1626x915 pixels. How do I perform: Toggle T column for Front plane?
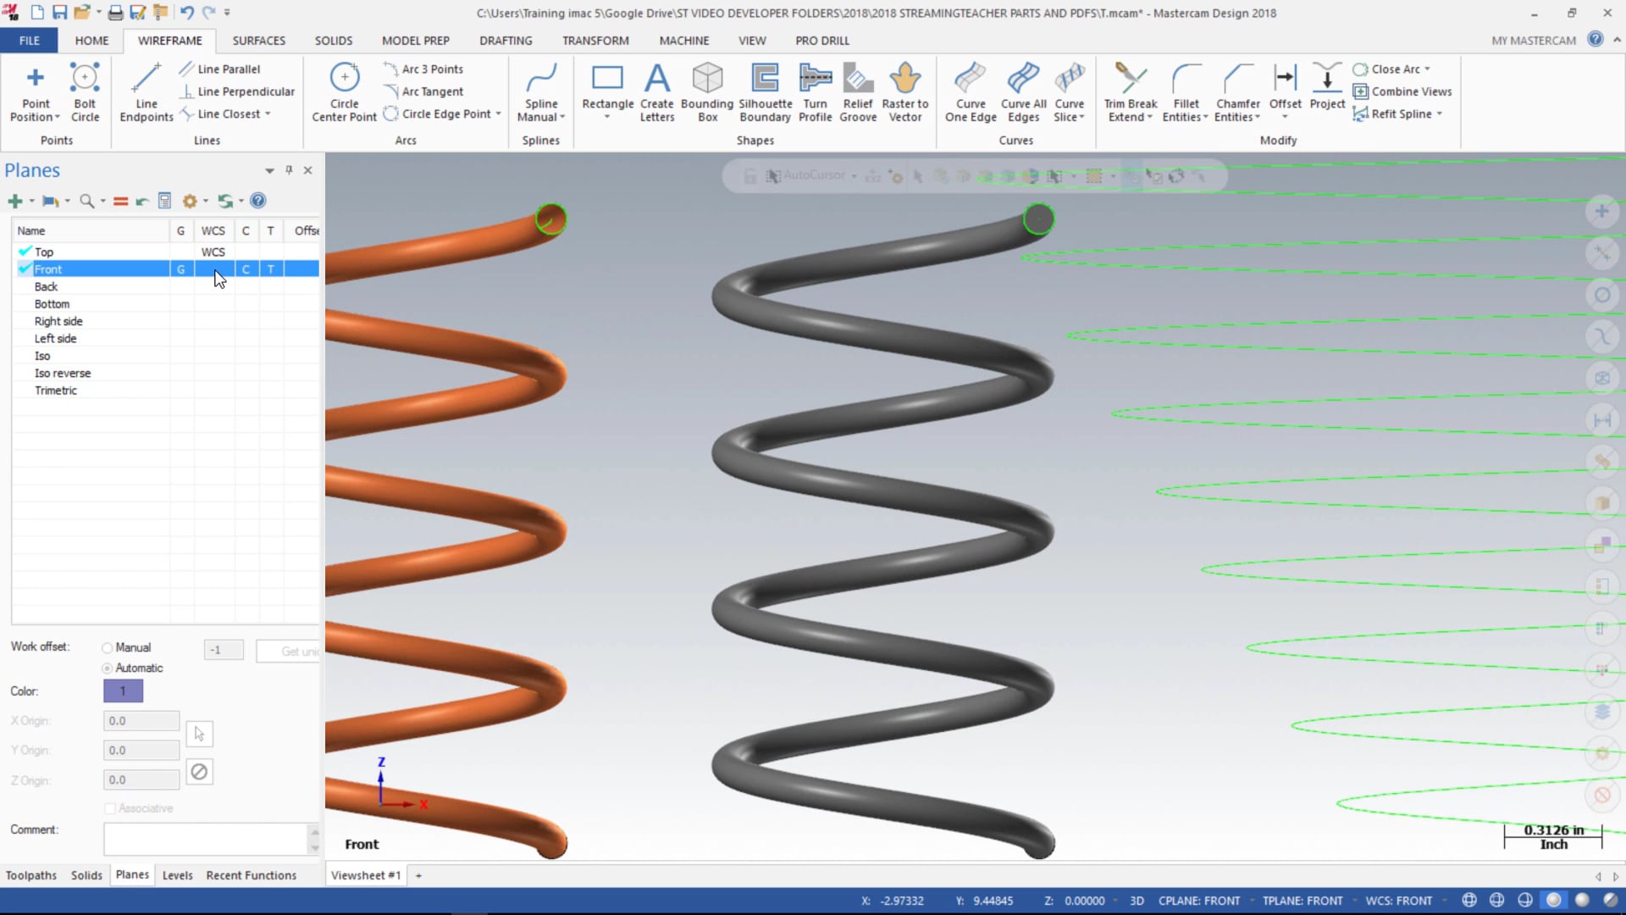(271, 269)
